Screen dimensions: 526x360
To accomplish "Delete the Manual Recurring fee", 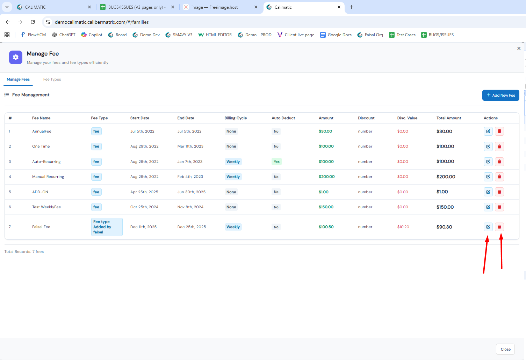I will (499, 177).
